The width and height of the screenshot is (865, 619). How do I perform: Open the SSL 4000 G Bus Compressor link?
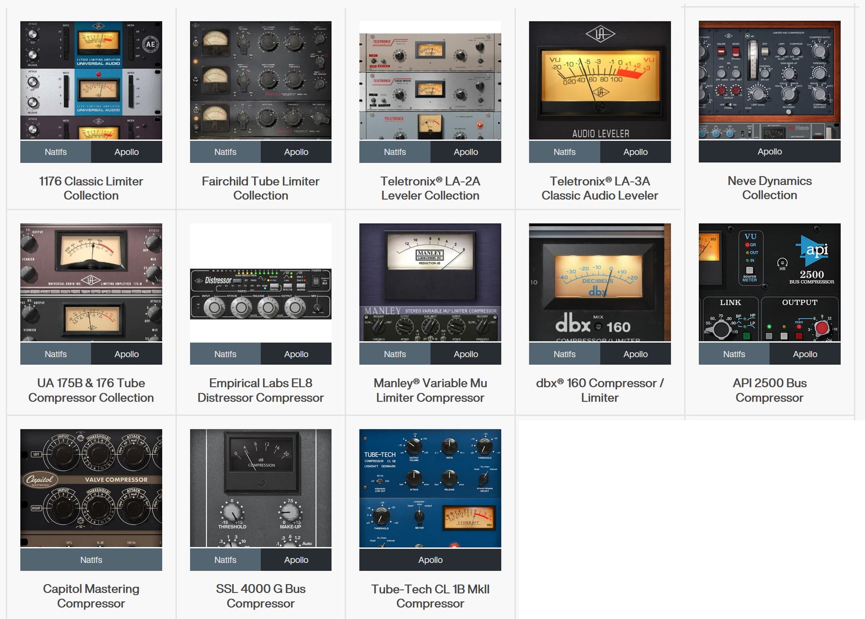tap(260, 596)
